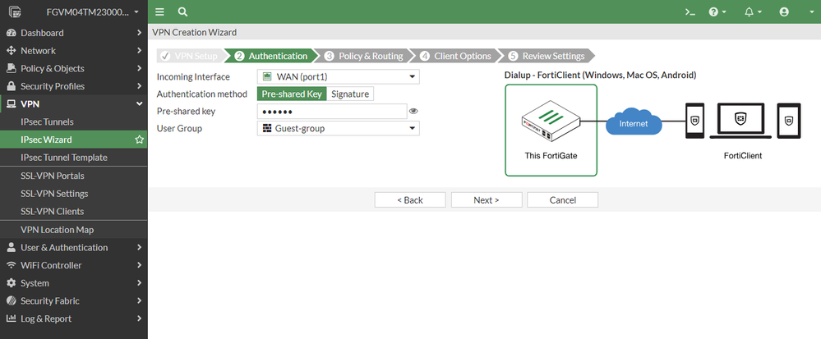Viewport: 821px width, 339px height.
Task: Click the Pre-shared key input field
Action: 332,112
